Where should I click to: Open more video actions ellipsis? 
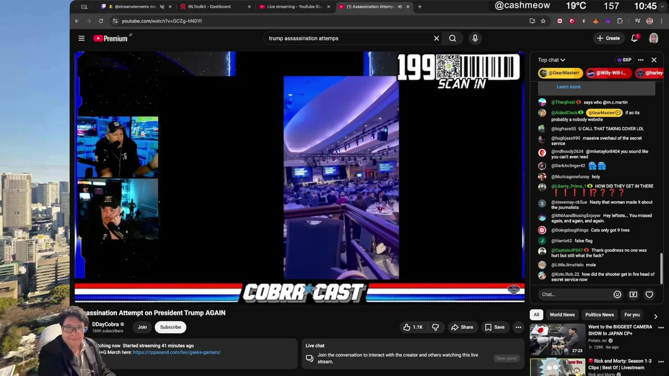pyautogui.click(x=518, y=327)
